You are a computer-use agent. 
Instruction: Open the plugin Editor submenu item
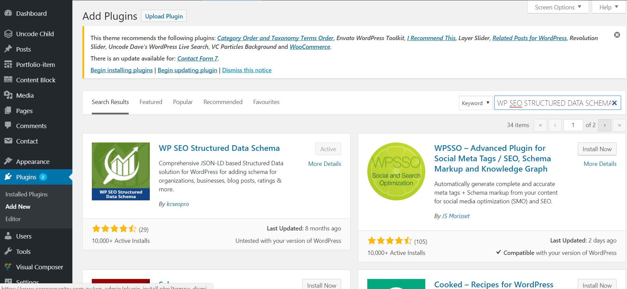click(13, 219)
